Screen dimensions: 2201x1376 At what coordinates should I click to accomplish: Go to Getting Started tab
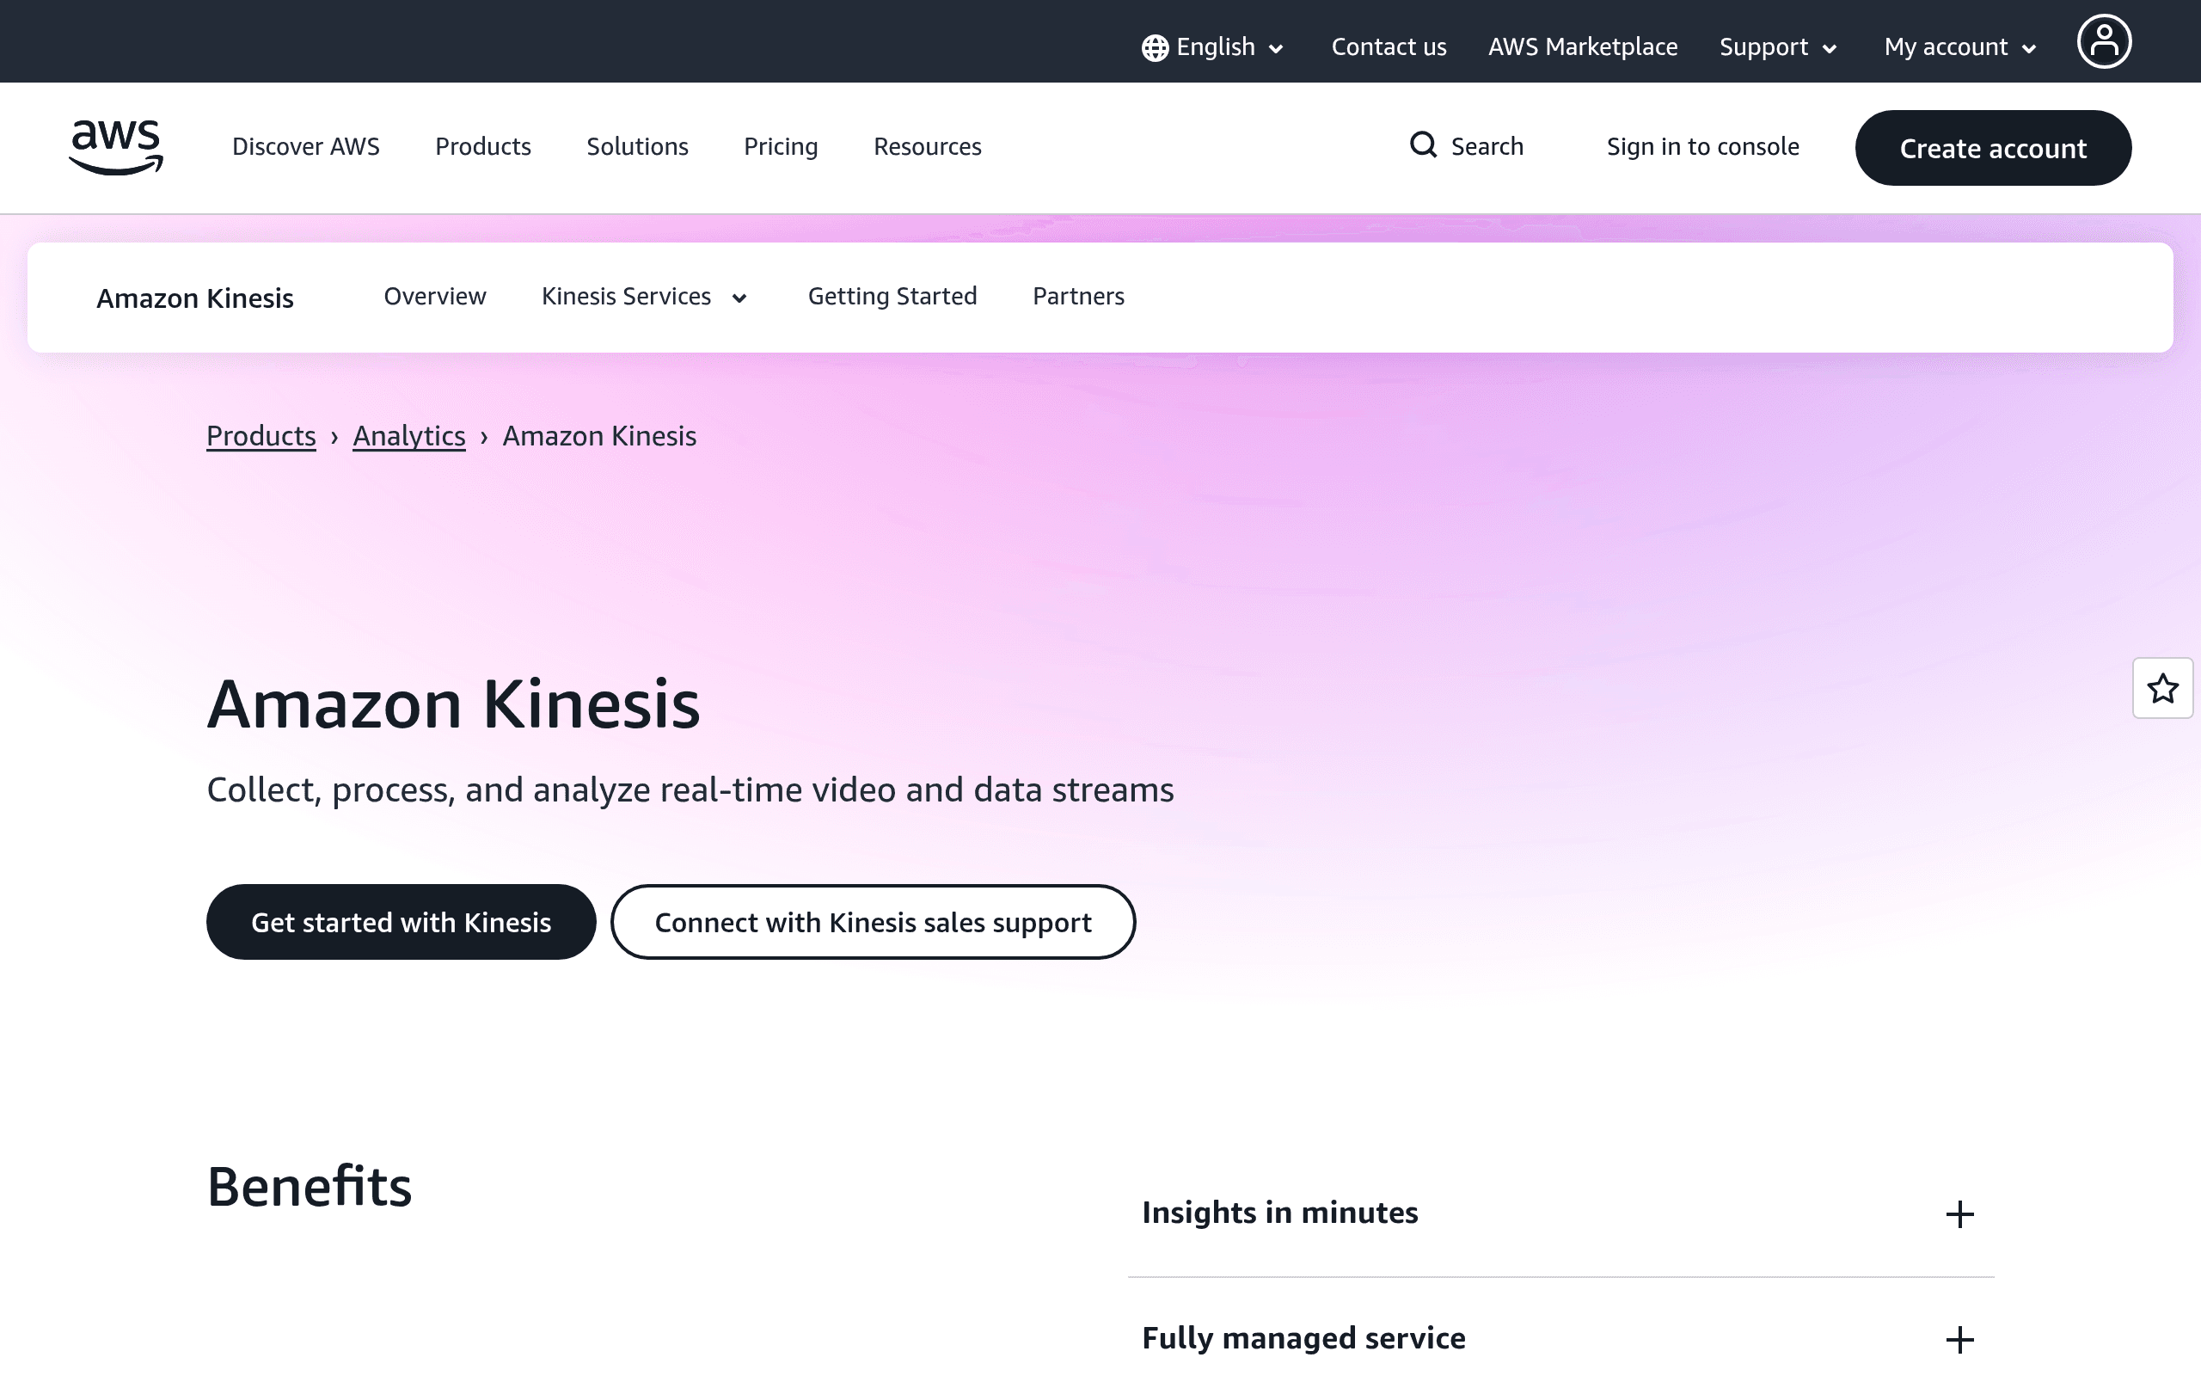[x=892, y=297]
